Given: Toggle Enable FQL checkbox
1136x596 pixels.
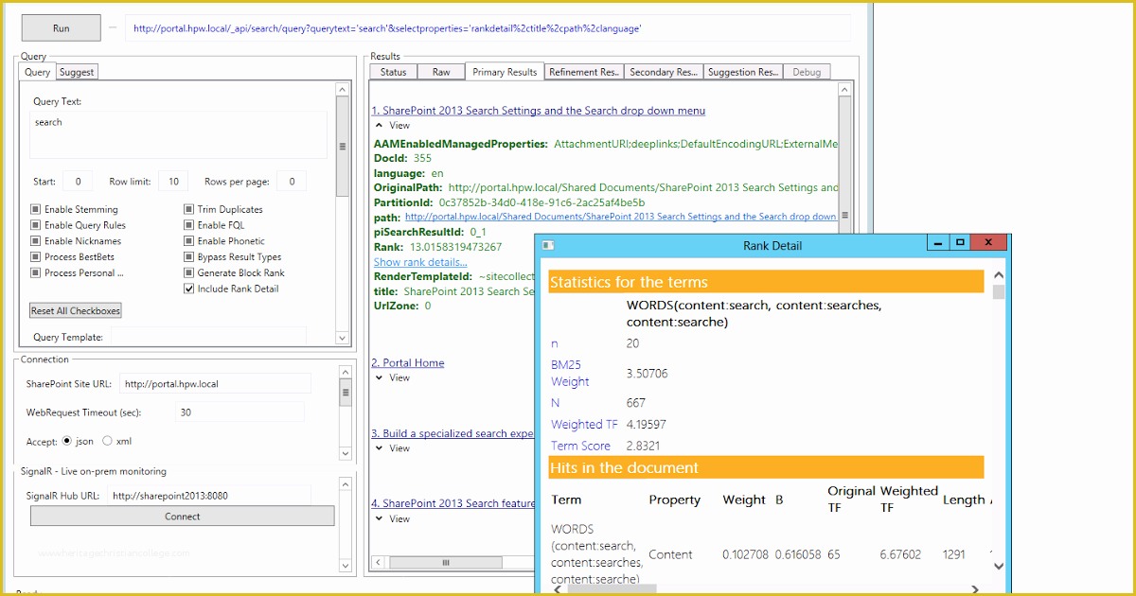Looking at the screenshot, I should click(189, 225).
